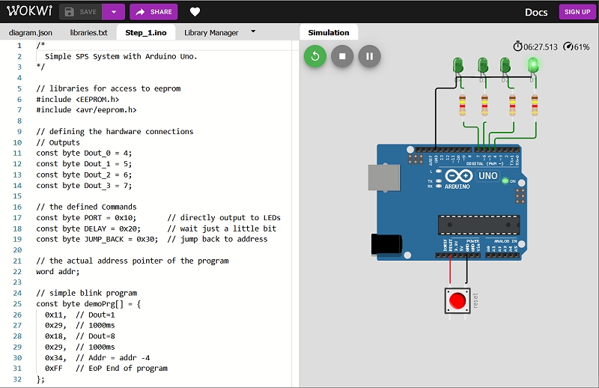This screenshot has width=599, height=388.
Task: Click the Wokwi logo
Action: 26,12
